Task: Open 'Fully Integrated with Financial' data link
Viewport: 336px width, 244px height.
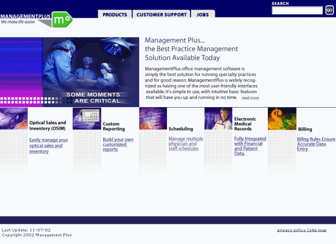Action: [x=250, y=146]
